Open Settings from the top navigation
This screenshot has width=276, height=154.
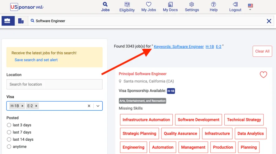click(192, 7)
